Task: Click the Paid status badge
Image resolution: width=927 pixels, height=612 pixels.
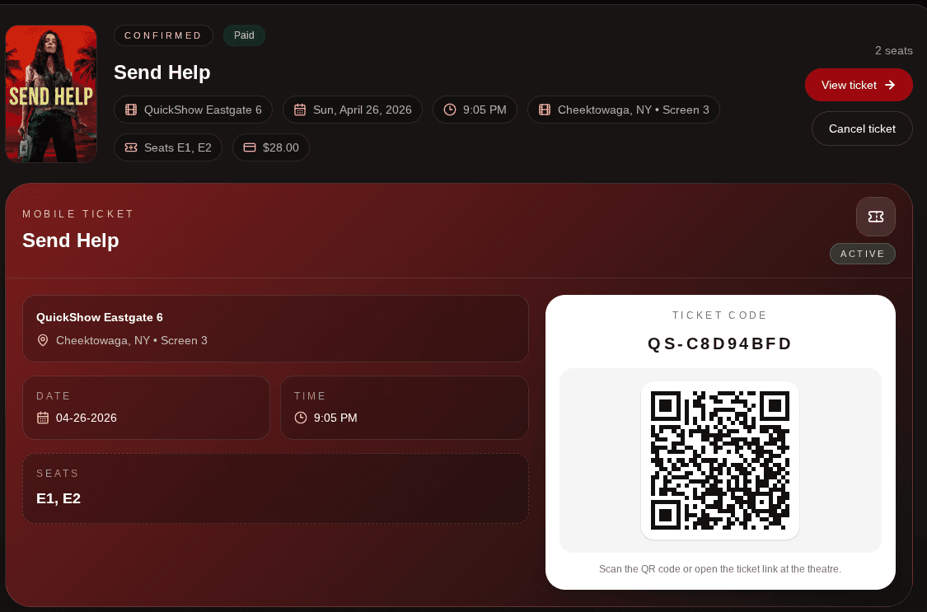Action: point(244,35)
